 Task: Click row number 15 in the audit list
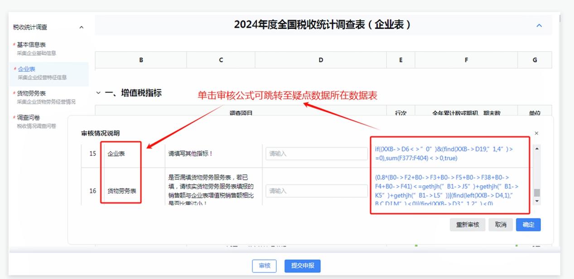[93, 154]
